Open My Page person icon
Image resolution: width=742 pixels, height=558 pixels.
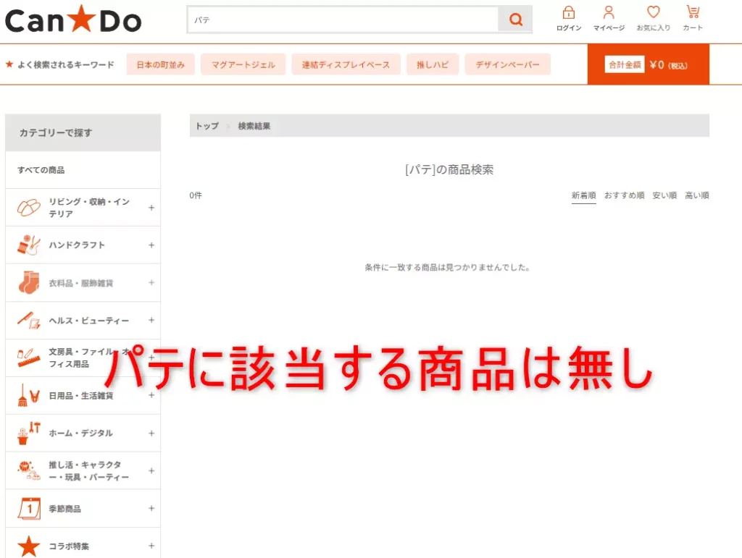[609, 13]
